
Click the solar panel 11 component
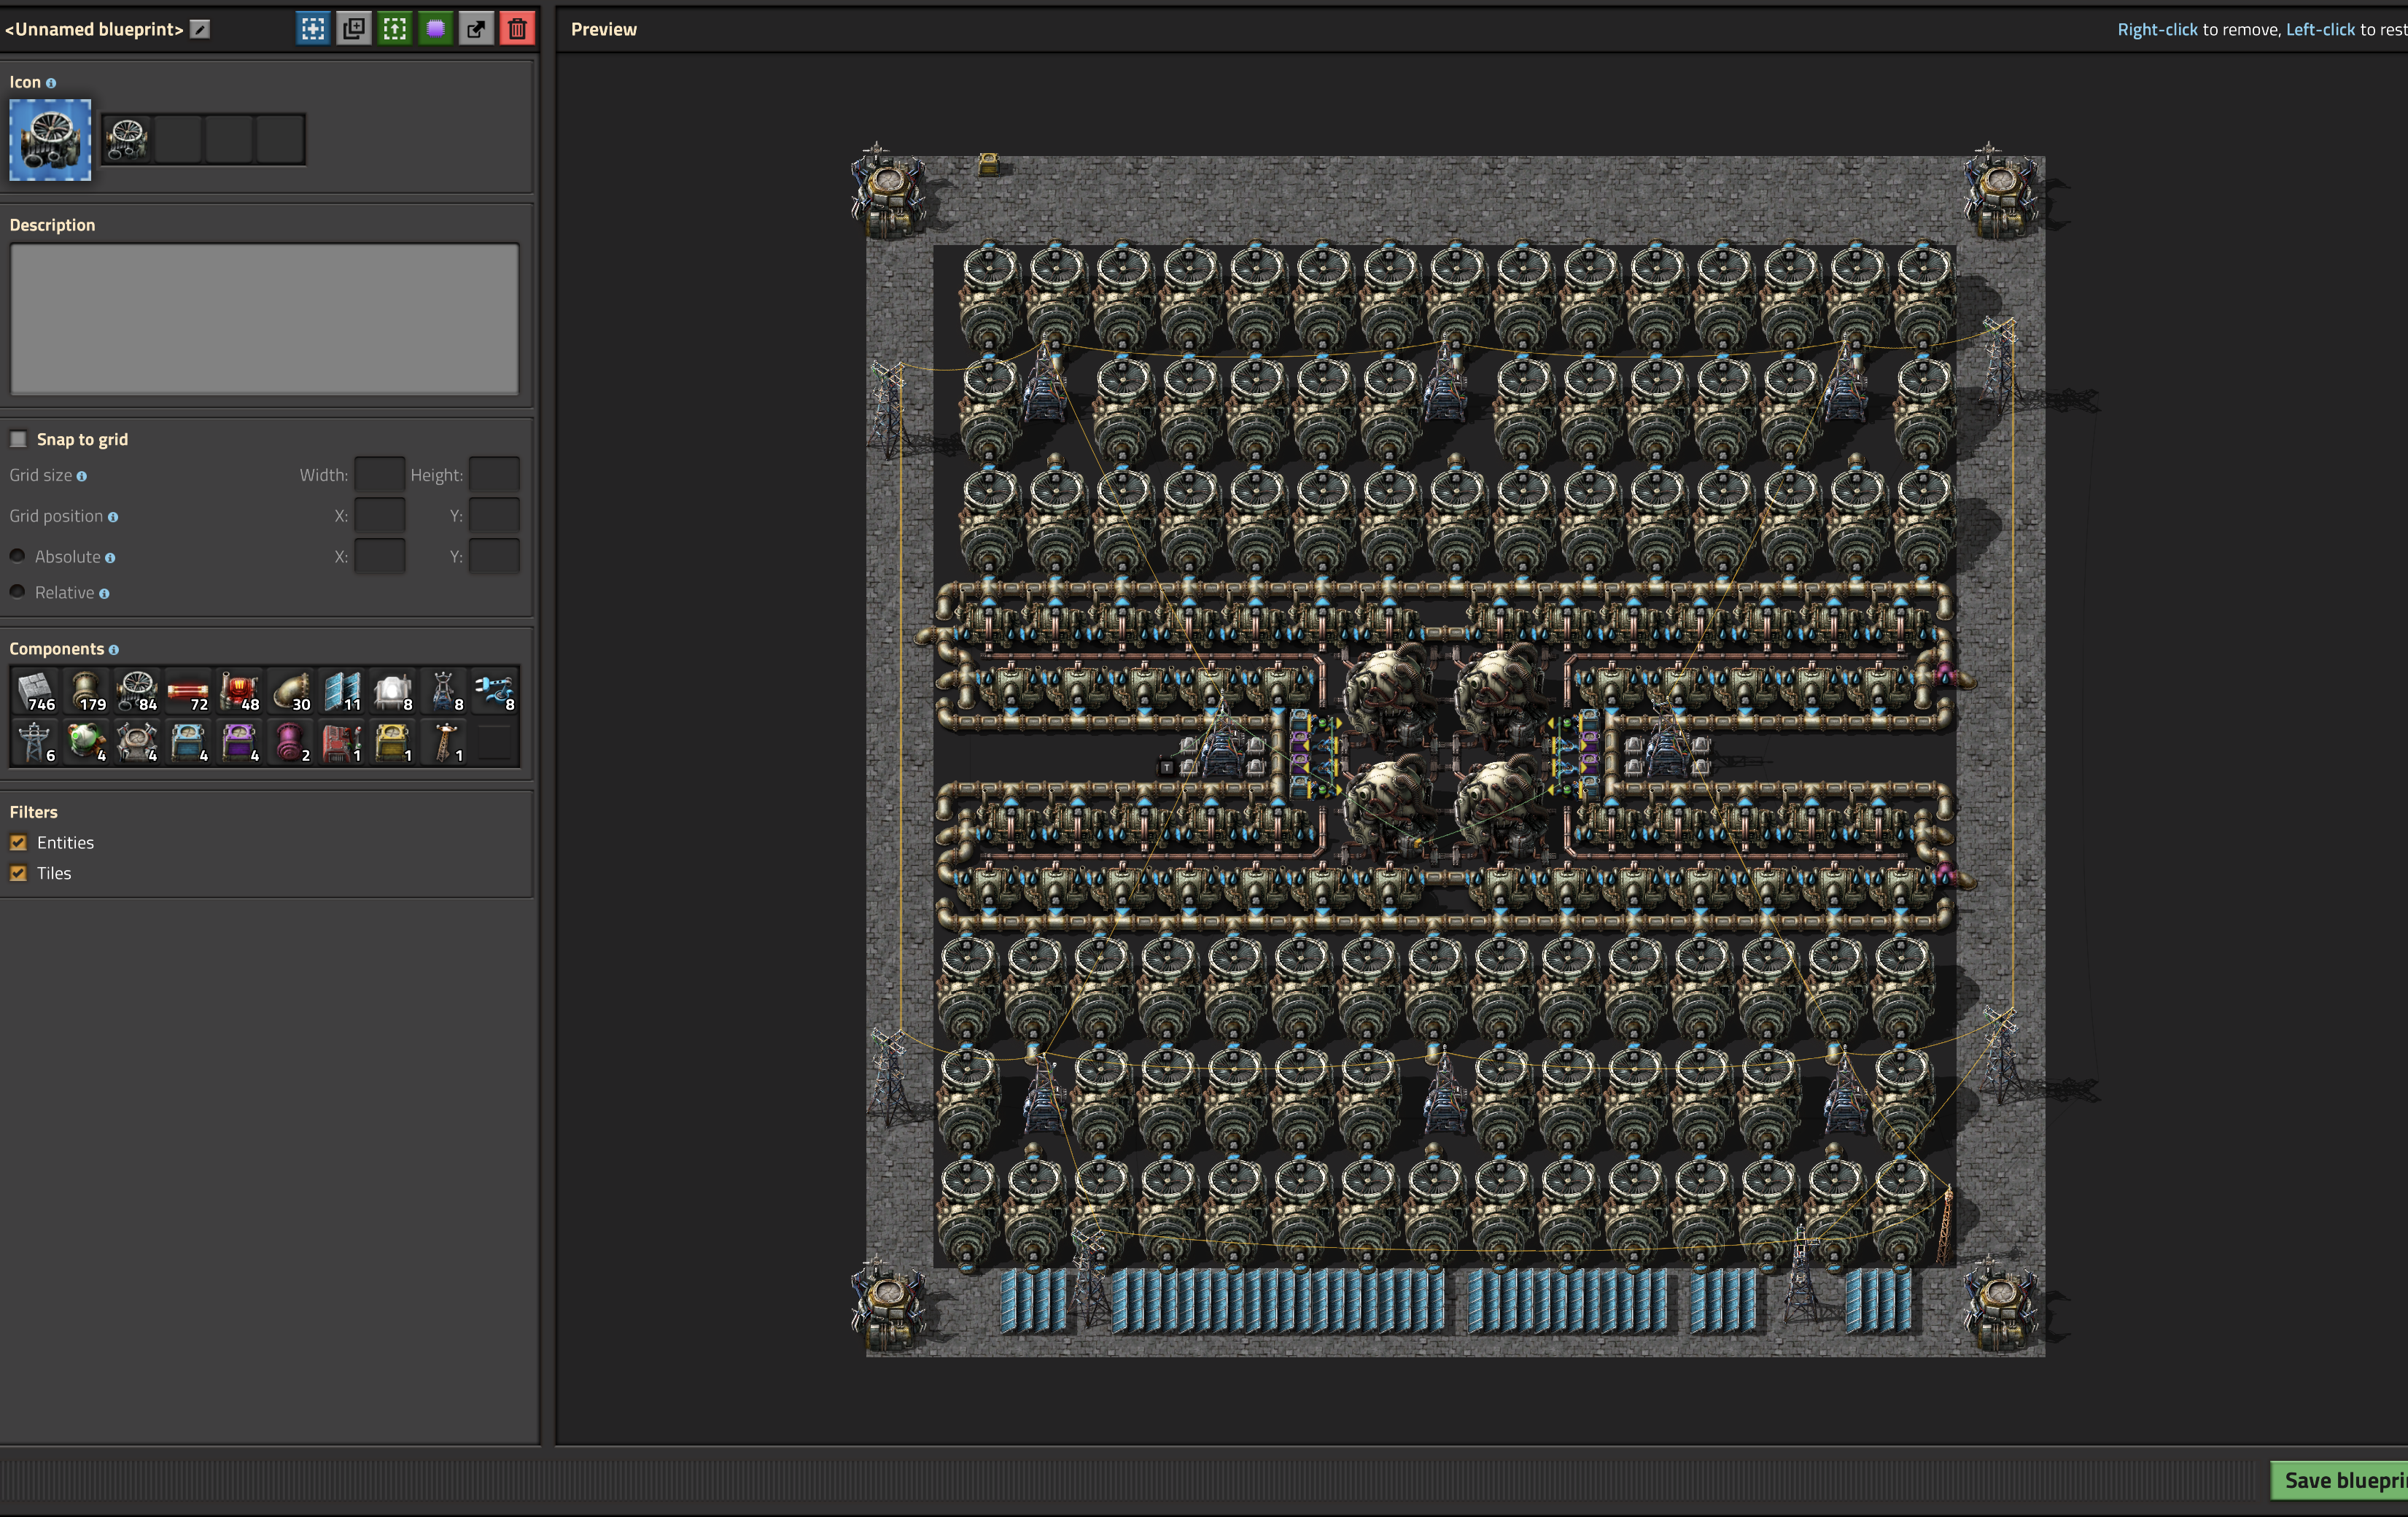click(341, 691)
